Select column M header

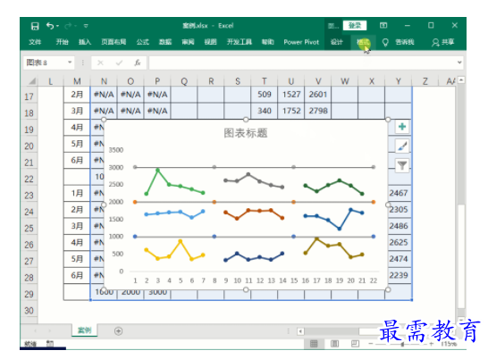(x=77, y=81)
